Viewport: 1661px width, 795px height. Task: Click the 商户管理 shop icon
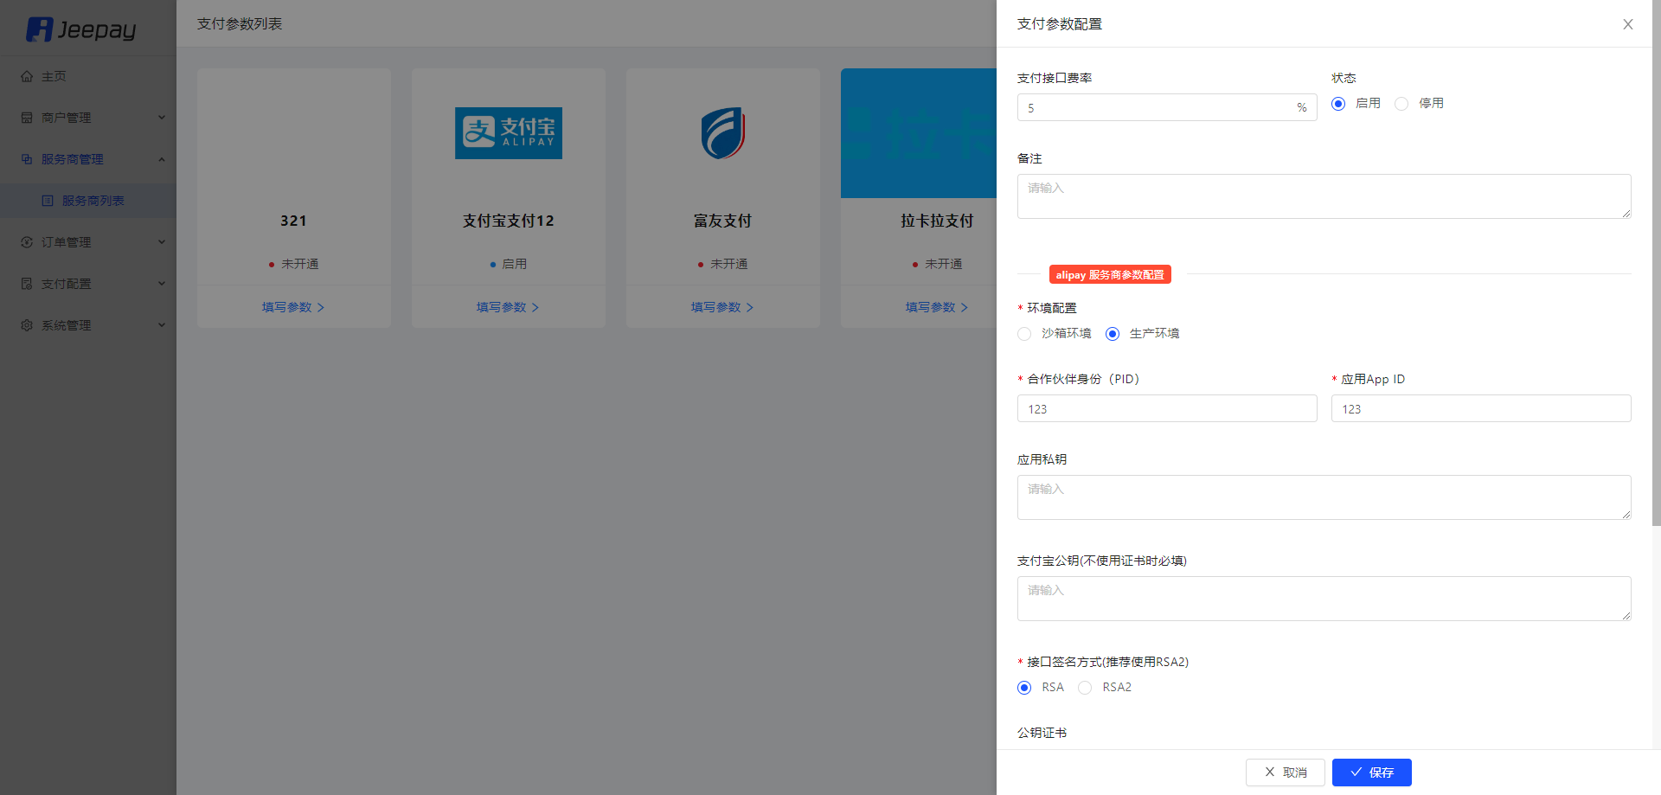pyautogui.click(x=27, y=118)
